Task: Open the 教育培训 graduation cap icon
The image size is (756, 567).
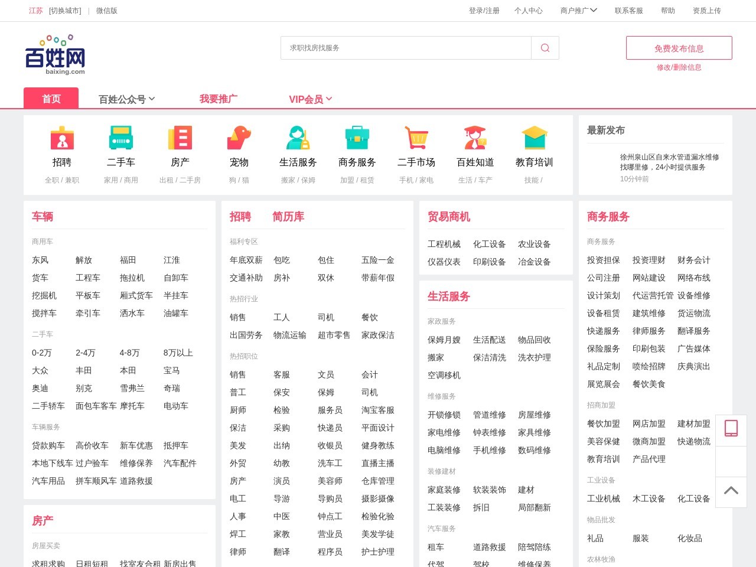Action: pyautogui.click(x=535, y=138)
